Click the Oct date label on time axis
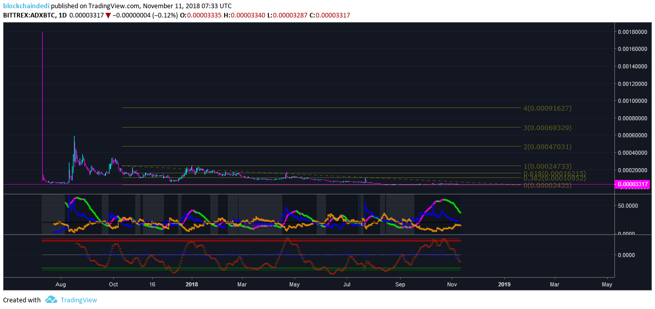Screen dimensions: 655x309 pos(114,284)
